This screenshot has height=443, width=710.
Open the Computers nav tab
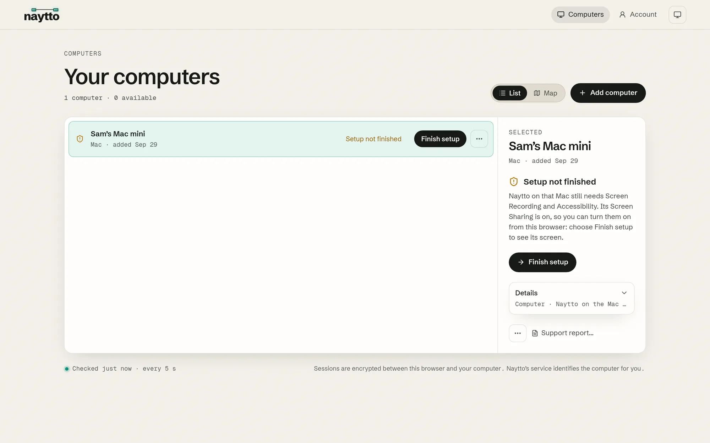click(580, 15)
